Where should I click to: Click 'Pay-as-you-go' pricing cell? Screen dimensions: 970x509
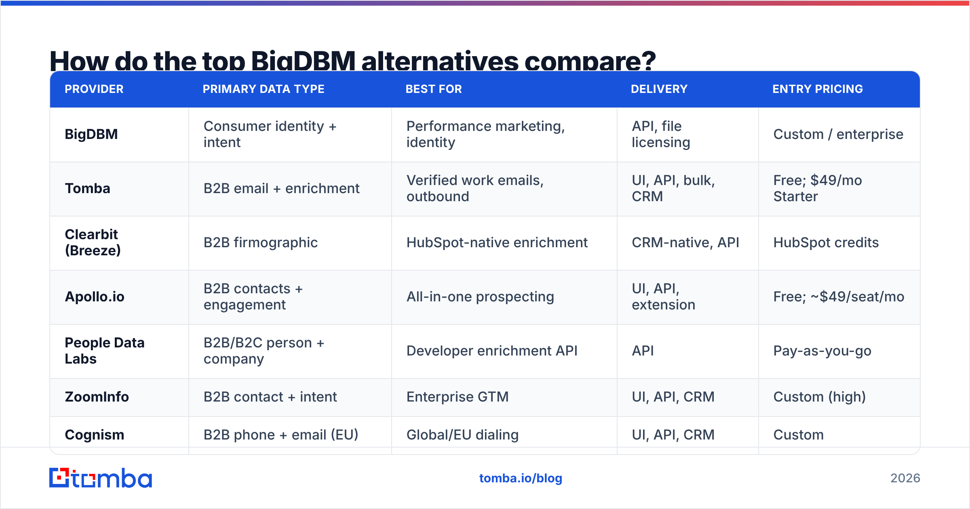(x=839, y=351)
